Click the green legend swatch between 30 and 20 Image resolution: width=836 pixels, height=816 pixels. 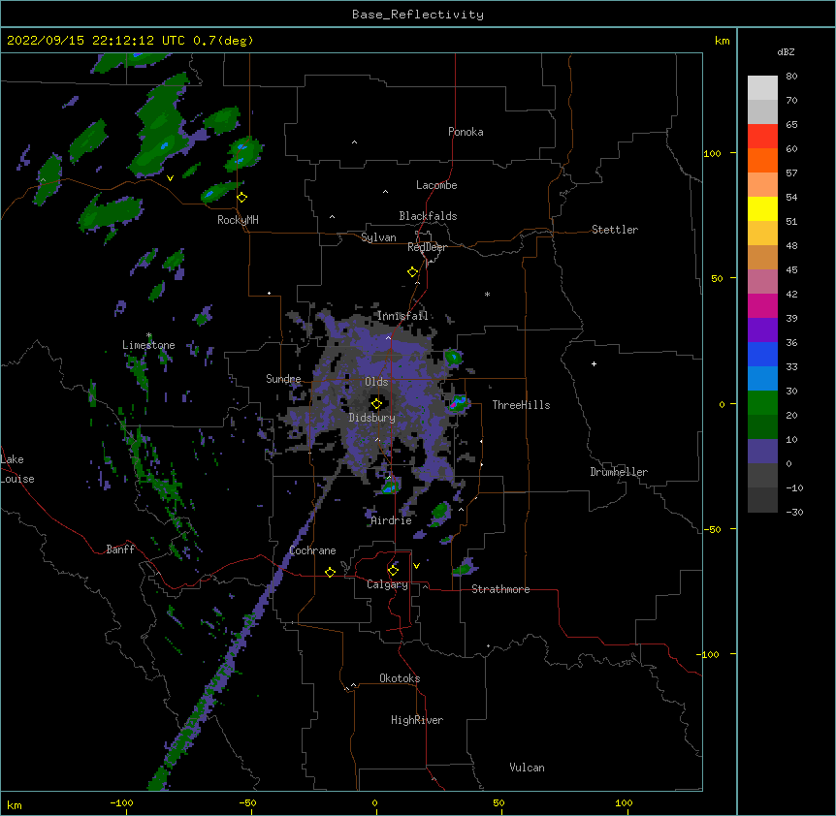[x=762, y=403]
